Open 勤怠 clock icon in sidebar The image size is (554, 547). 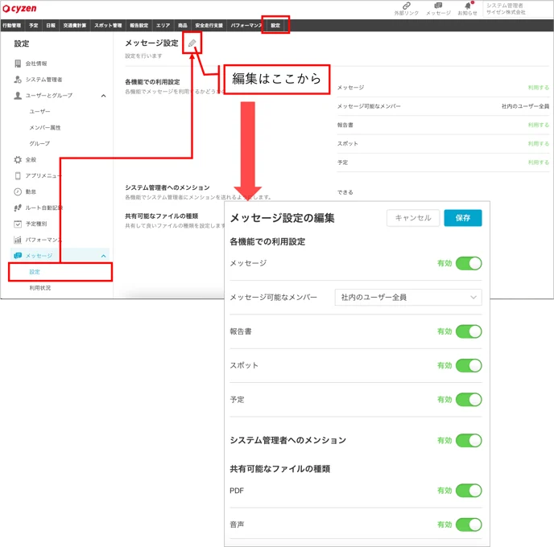pos(18,191)
